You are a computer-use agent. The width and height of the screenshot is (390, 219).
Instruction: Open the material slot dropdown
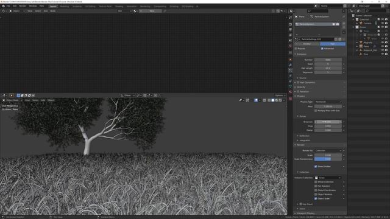click(x=124, y=11)
